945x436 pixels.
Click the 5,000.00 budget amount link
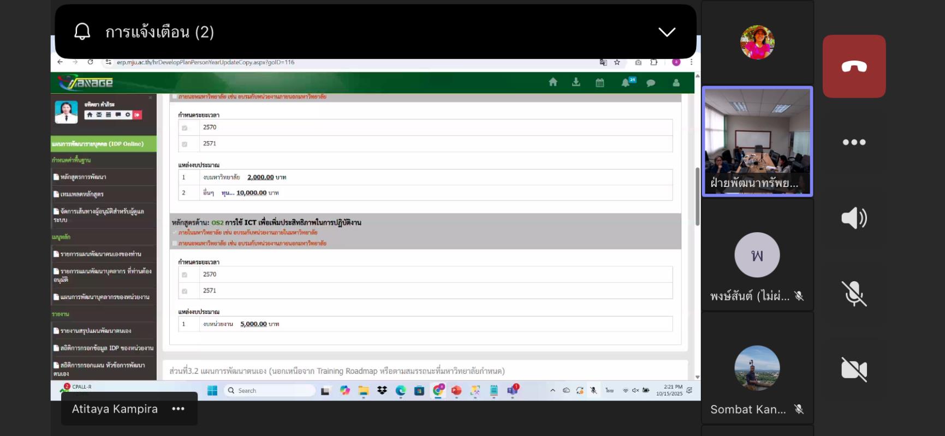(x=253, y=324)
